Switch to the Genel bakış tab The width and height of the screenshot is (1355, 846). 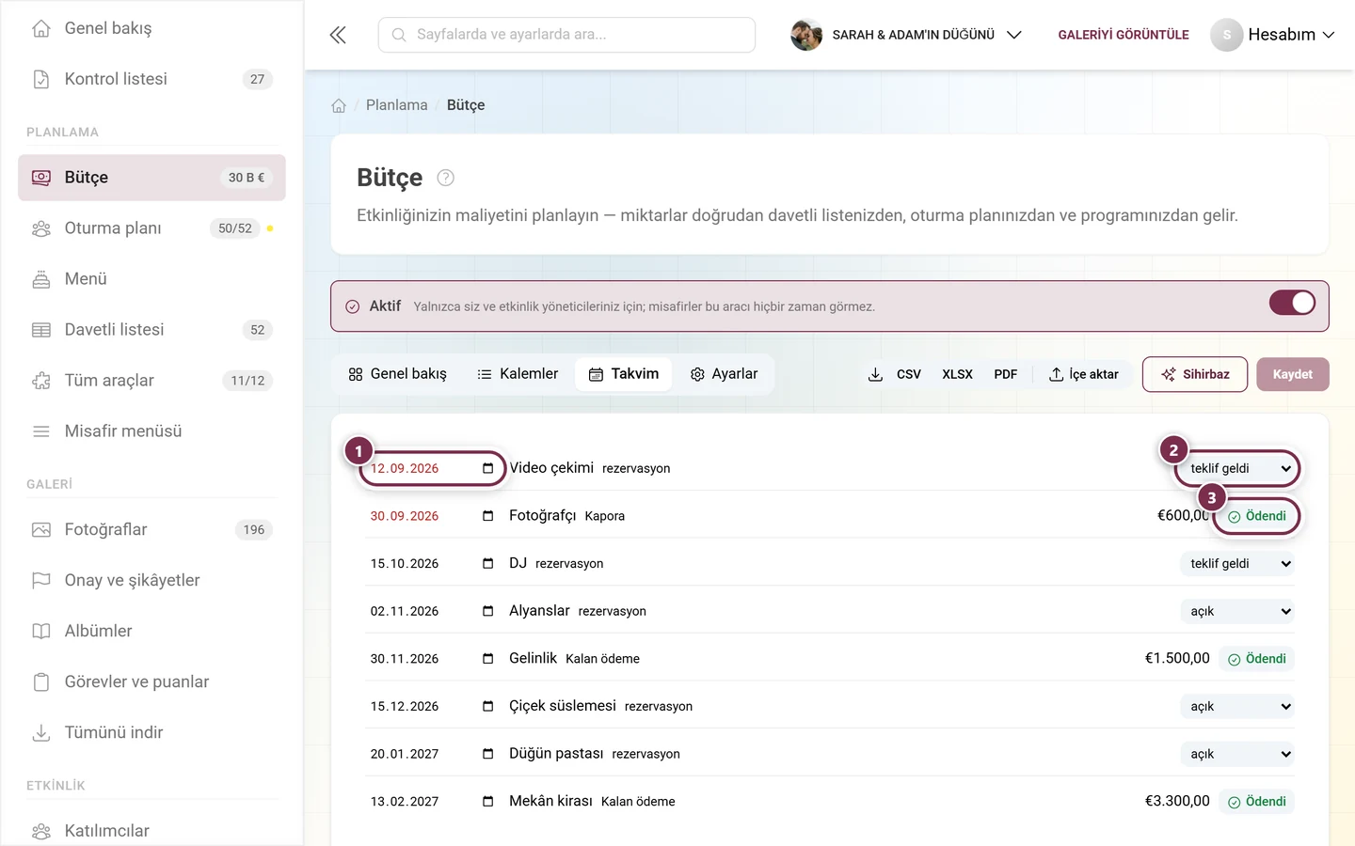pyautogui.click(x=397, y=374)
